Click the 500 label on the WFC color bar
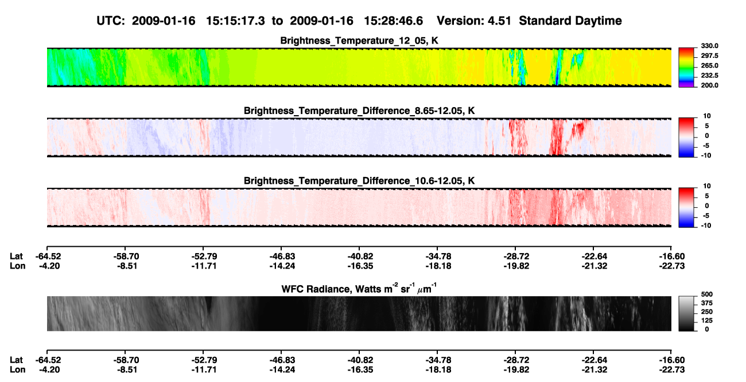The height and width of the screenshot is (382, 746). [x=707, y=295]
